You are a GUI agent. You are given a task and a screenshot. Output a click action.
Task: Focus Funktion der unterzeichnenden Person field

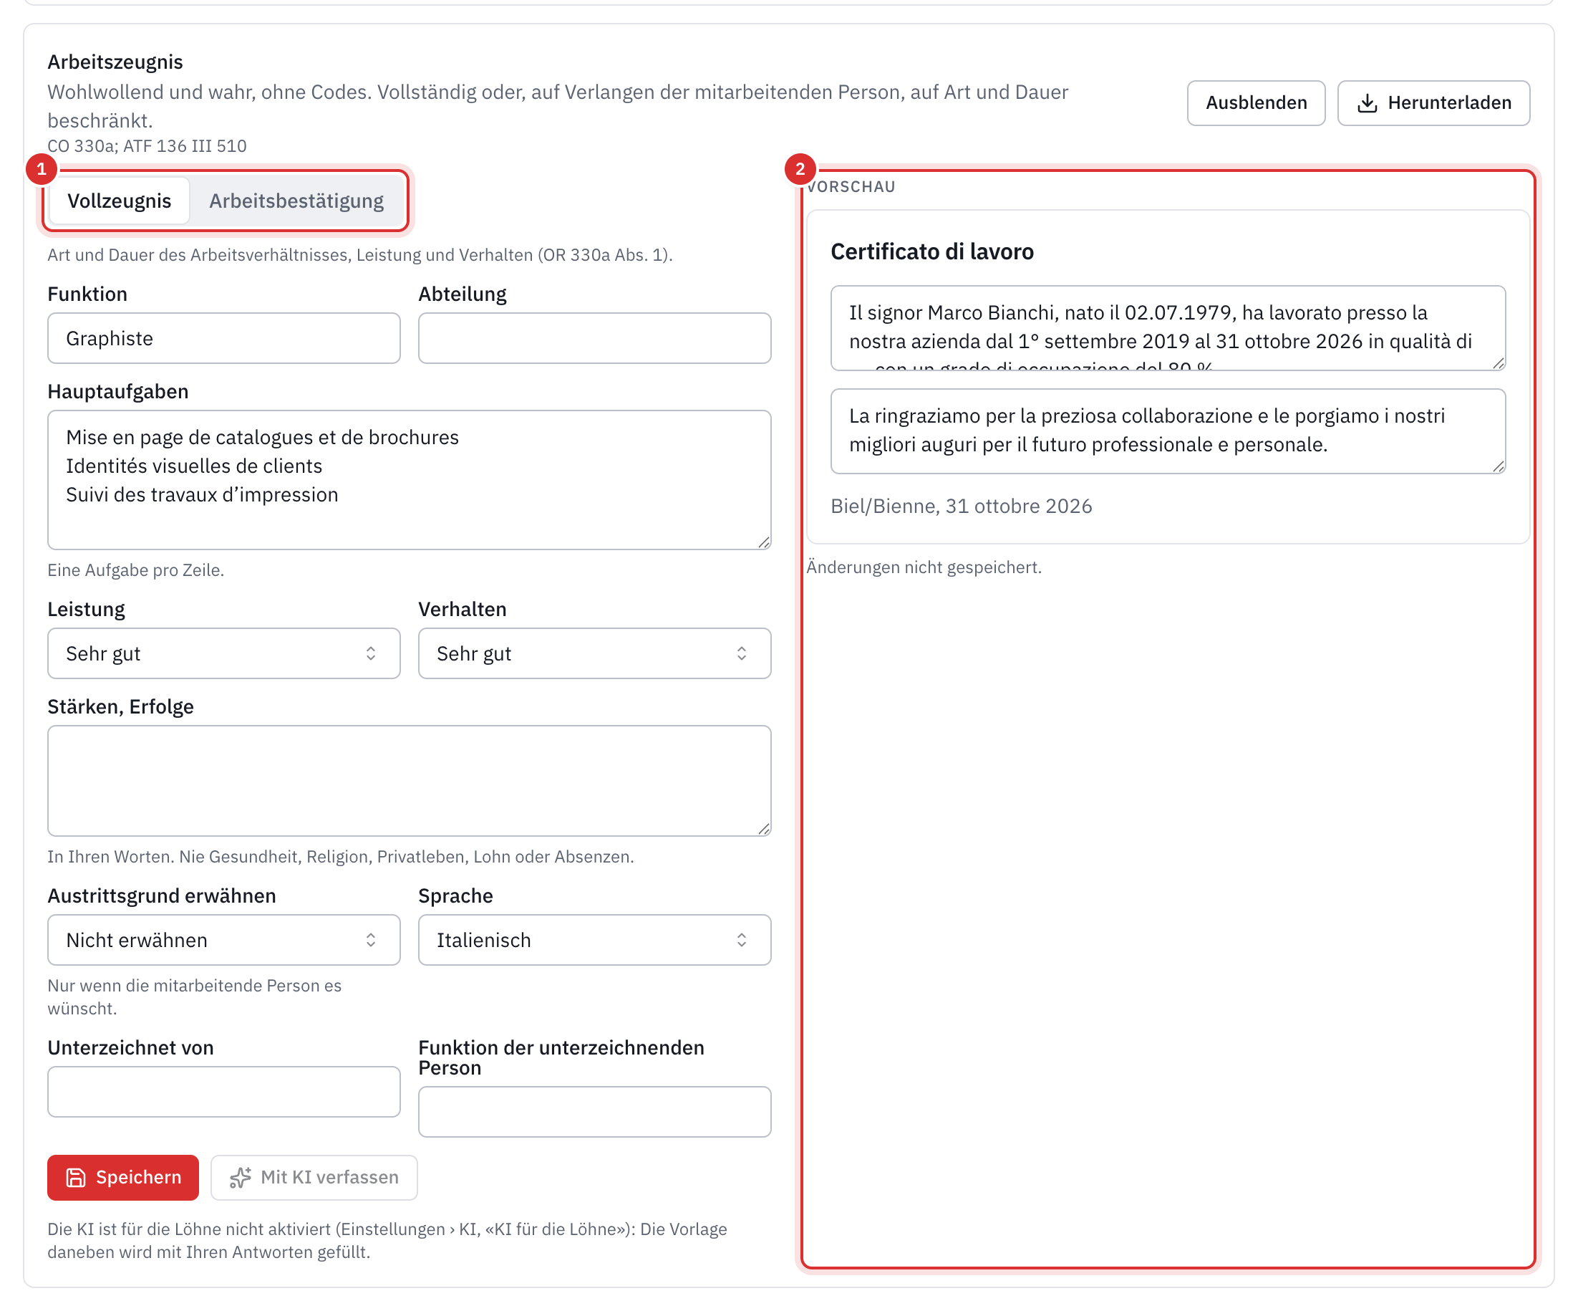tap(594, 1112)
